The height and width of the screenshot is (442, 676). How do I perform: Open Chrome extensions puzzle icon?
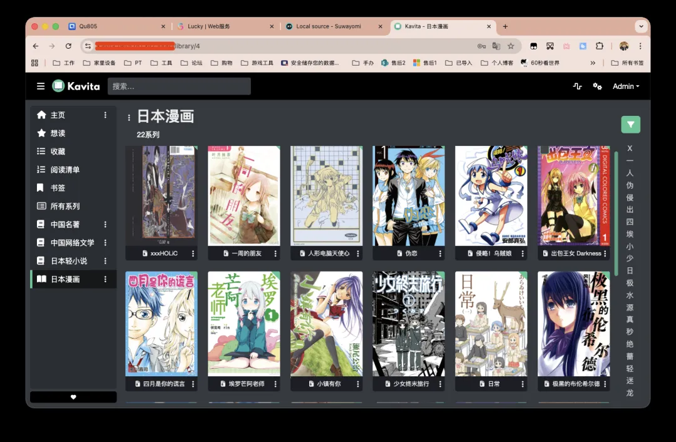(x=599, y=46)
